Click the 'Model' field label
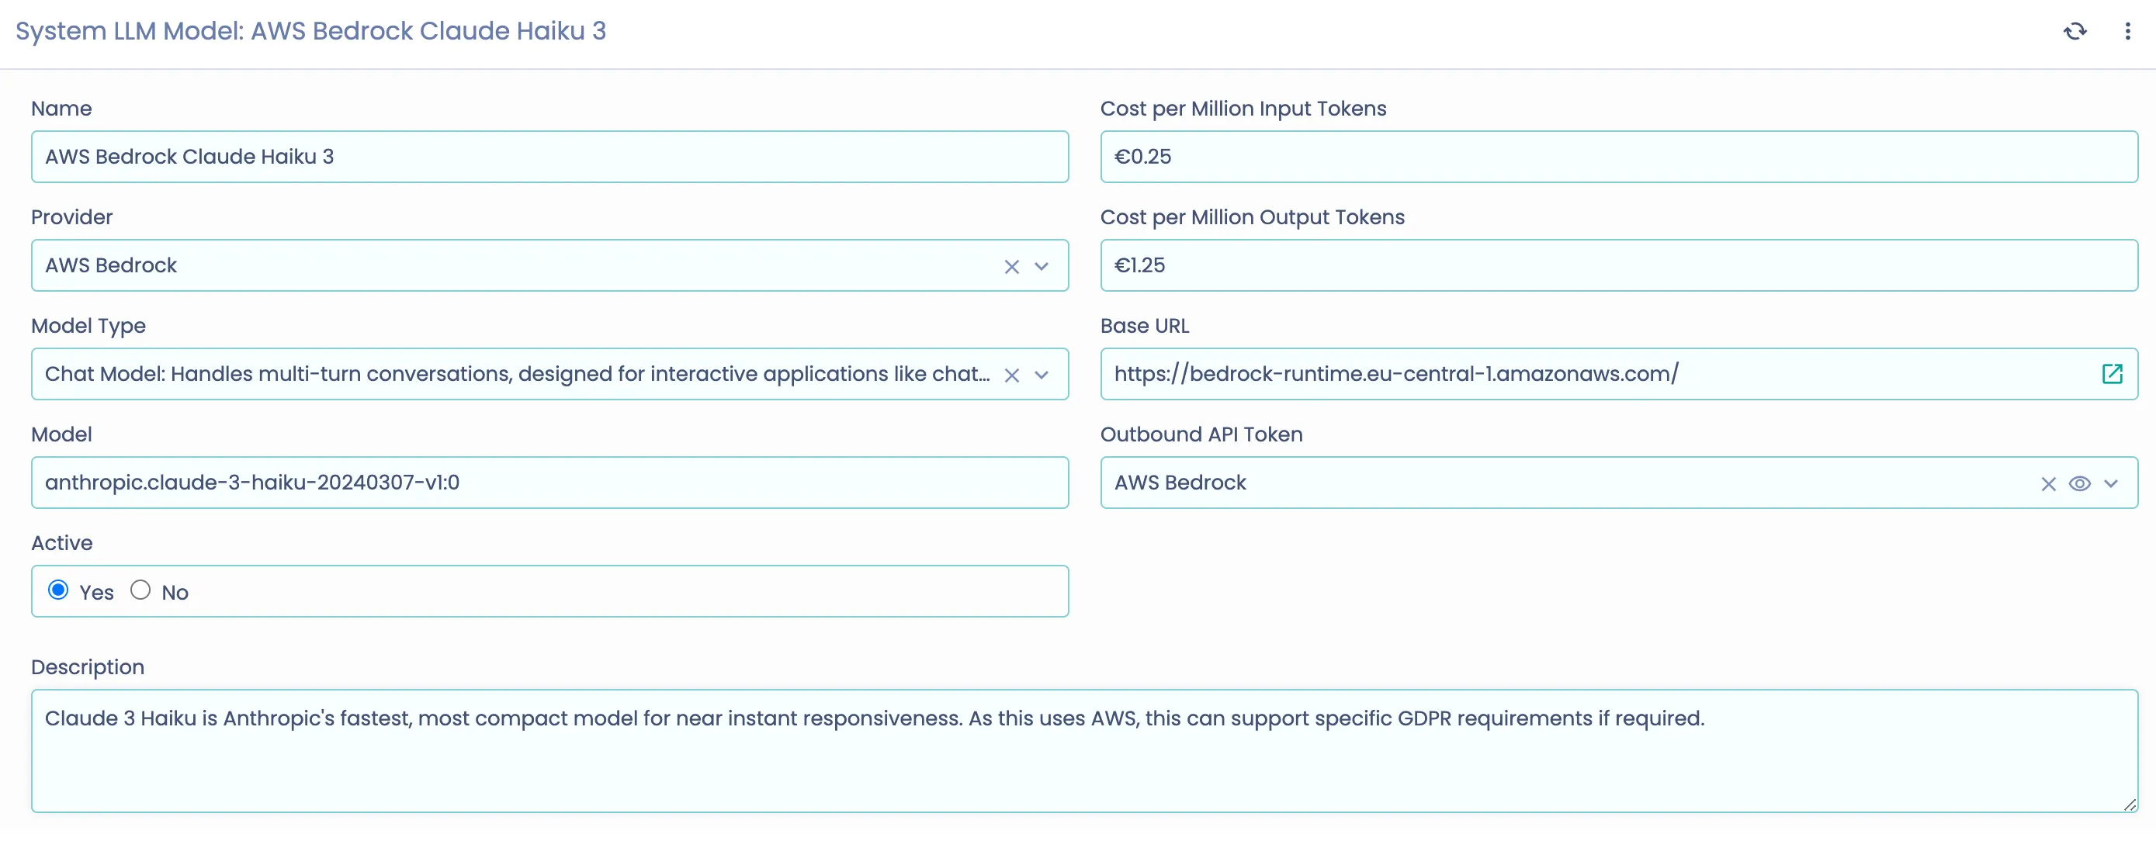 [x=61, y=435]
